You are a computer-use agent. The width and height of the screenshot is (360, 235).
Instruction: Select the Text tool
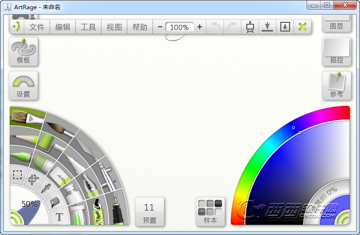[59, 217]
